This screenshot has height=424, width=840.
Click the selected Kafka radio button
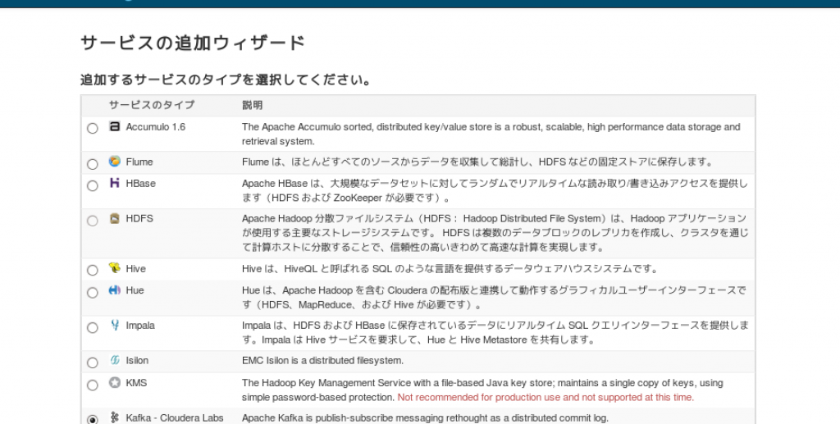click(x=93, y=420)
